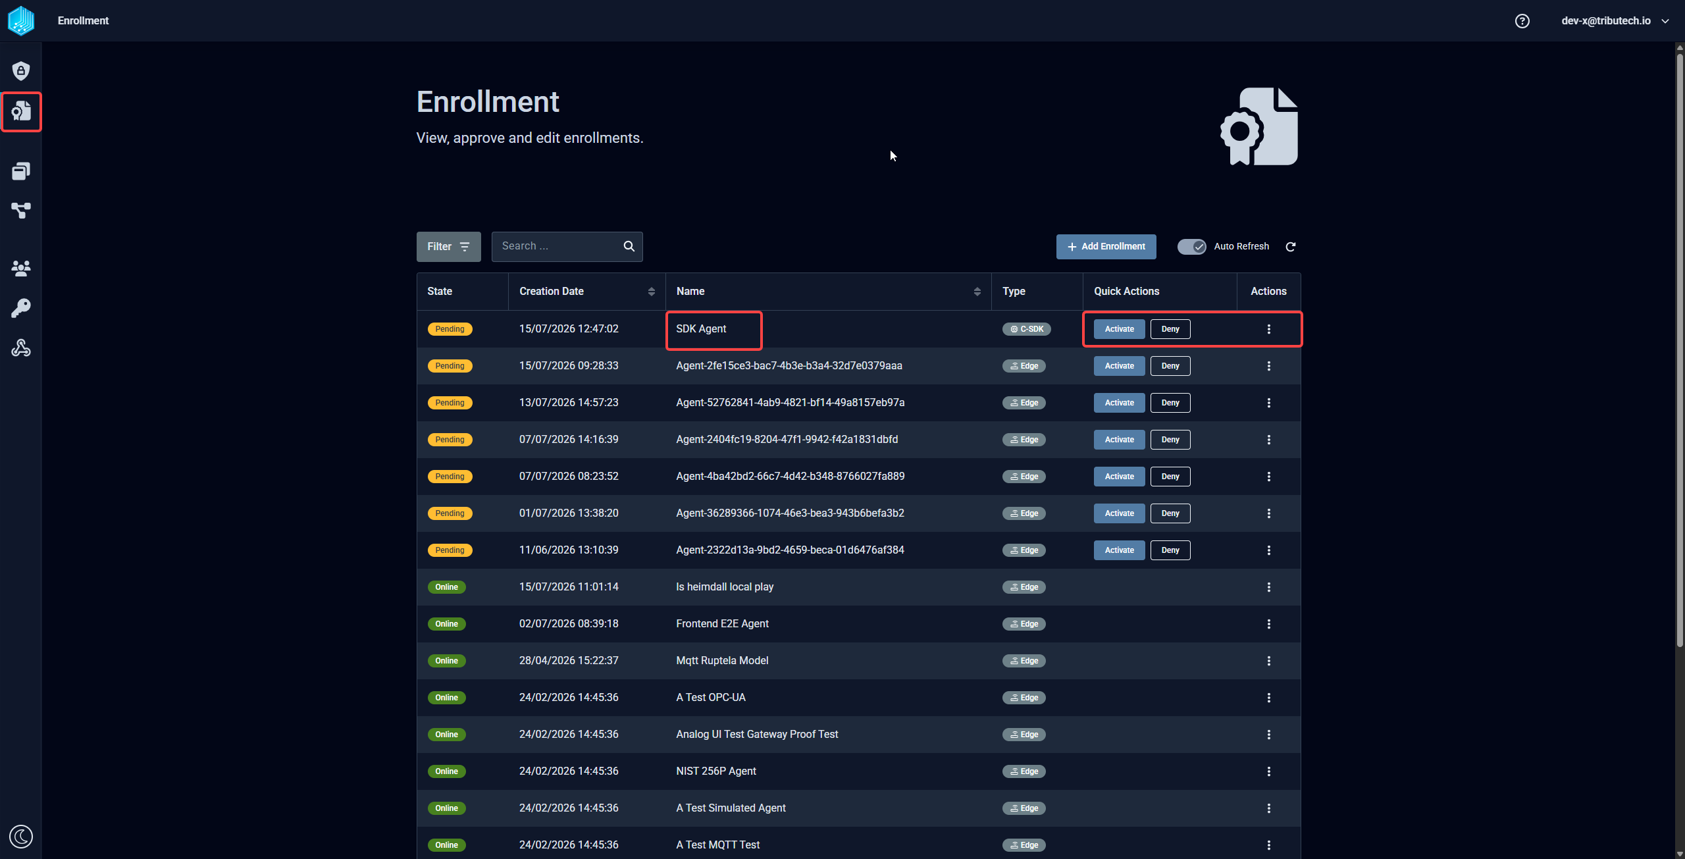Deny the SDK Agent enrollment
The image size is (1685, 859).
[x=1170, y=329]
